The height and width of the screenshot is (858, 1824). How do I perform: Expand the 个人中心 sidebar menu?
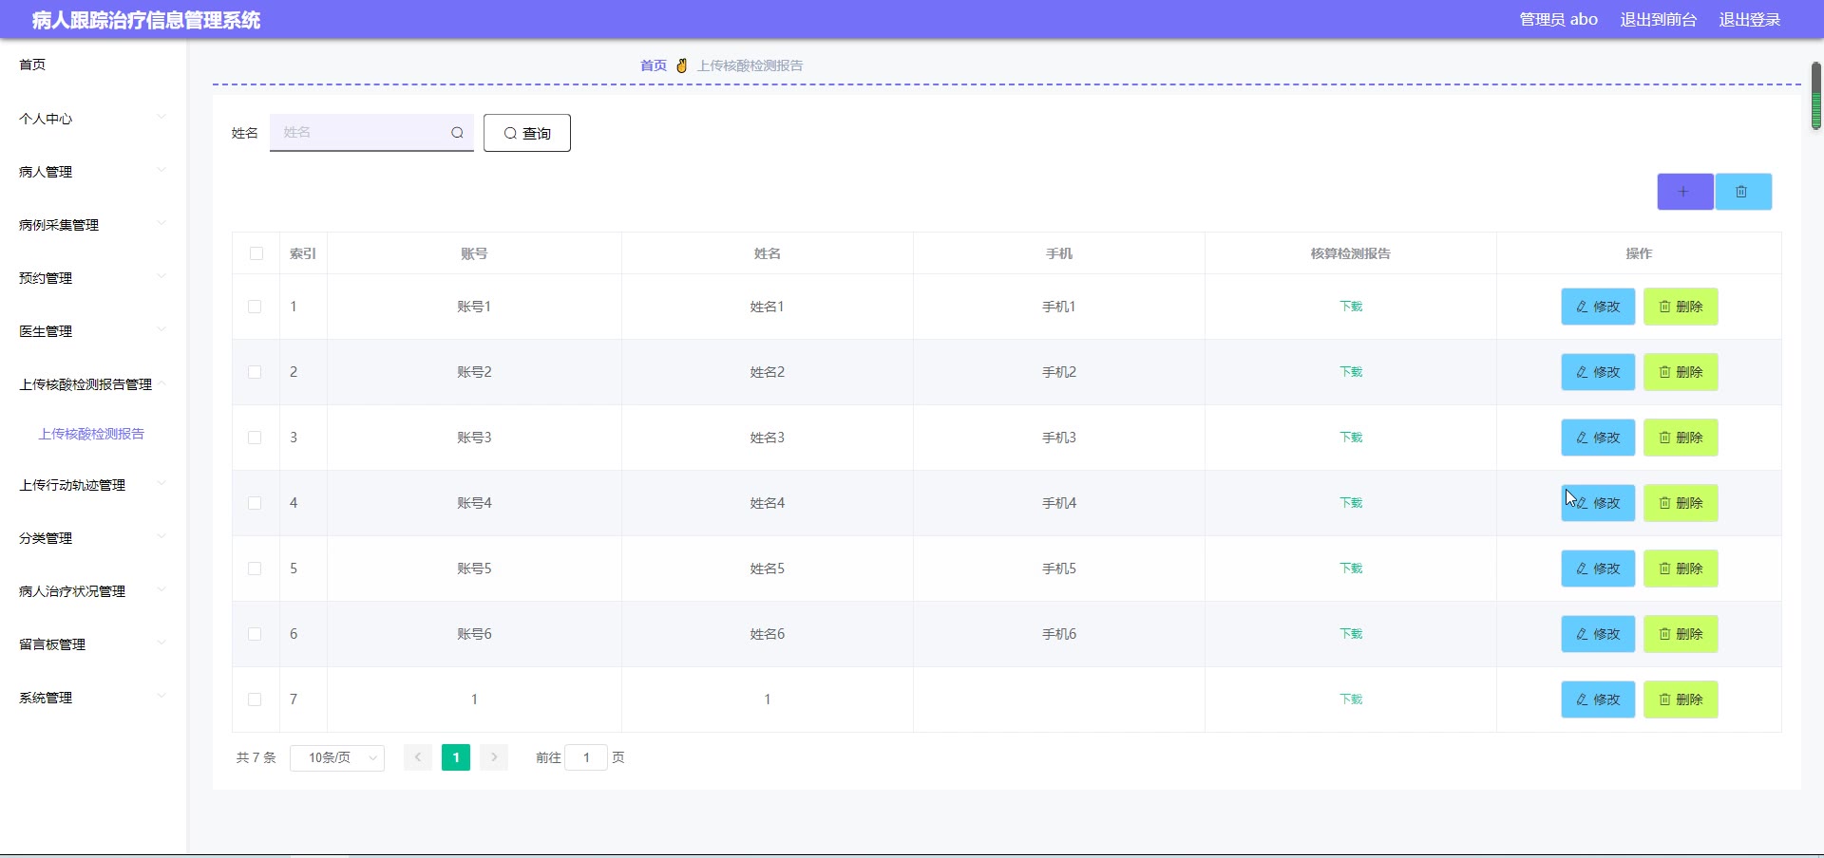(x=93, y=119)
